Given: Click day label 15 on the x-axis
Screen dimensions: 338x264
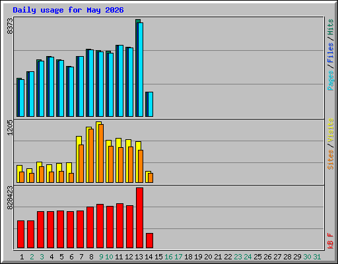Looking at the screenshot, I should click(x=158, y=257).
